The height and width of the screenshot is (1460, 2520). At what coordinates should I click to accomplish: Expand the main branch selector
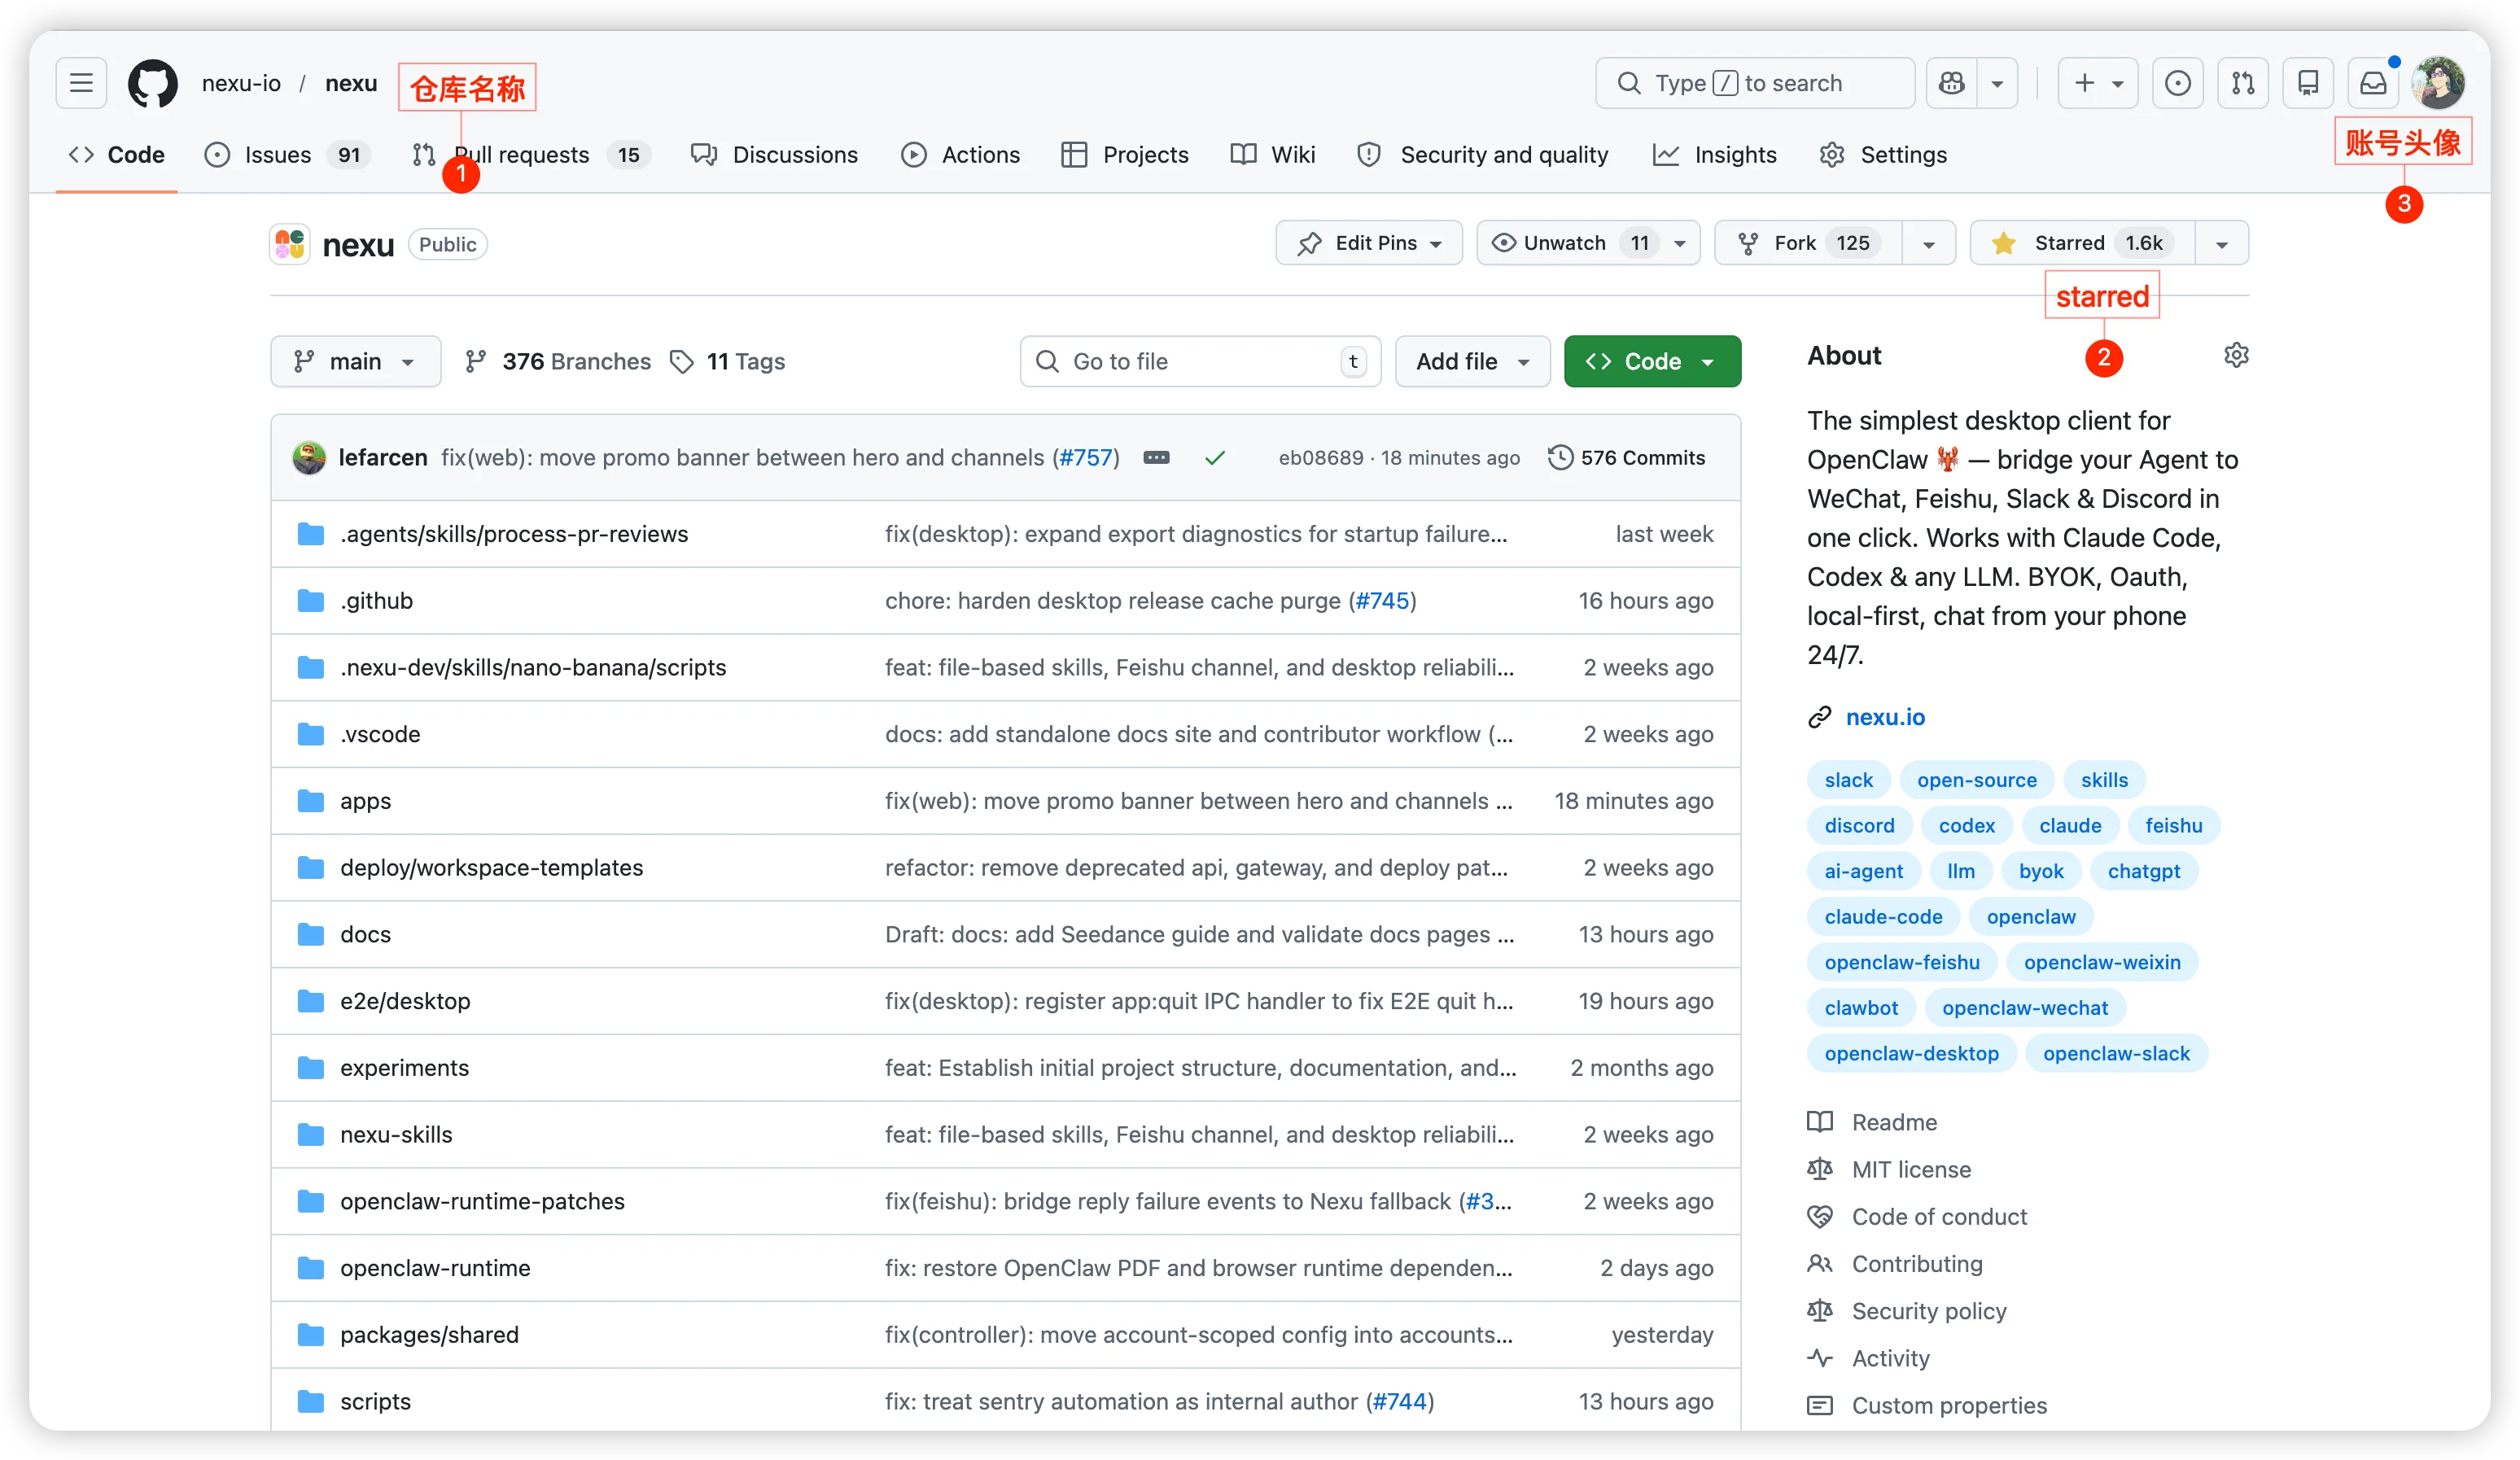(355, 361)
